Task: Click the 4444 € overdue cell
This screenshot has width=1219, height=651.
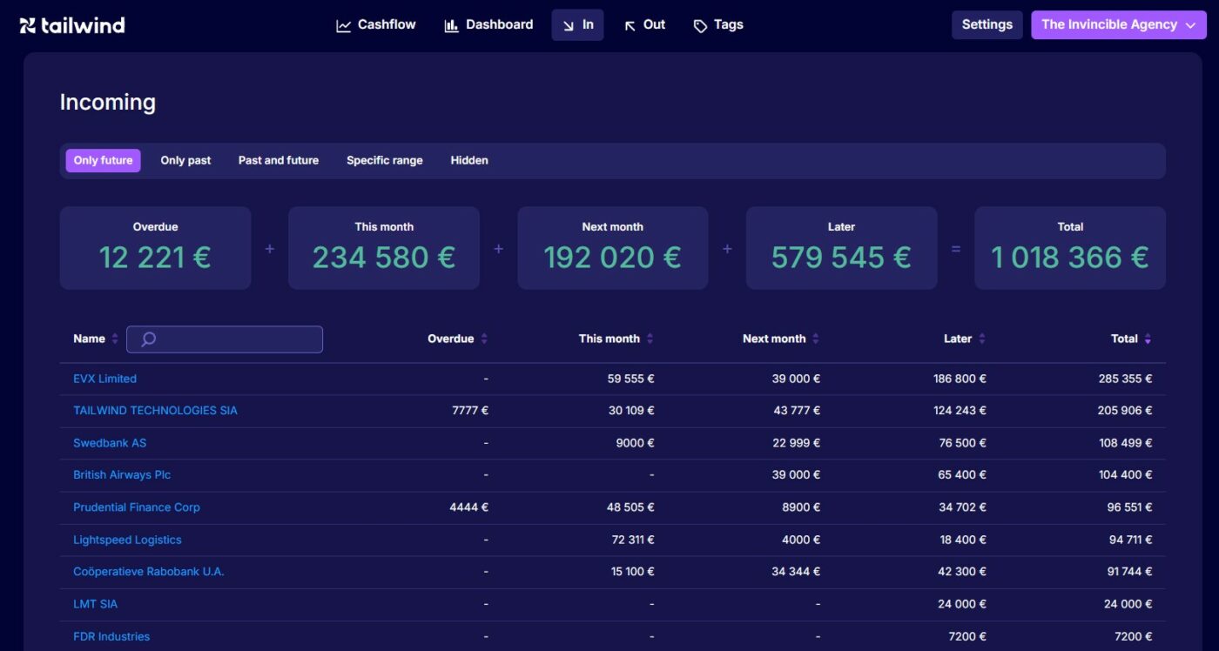Action: 469,507
